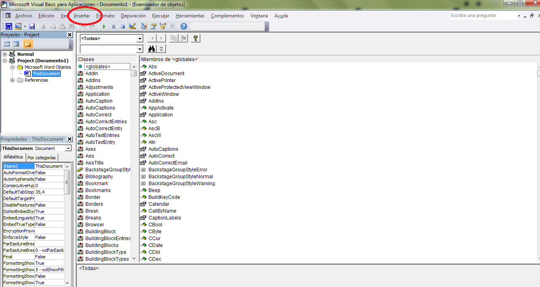Run the macro with green play icon
Viewport: 540px width, 287px height.
click(104, 26)
